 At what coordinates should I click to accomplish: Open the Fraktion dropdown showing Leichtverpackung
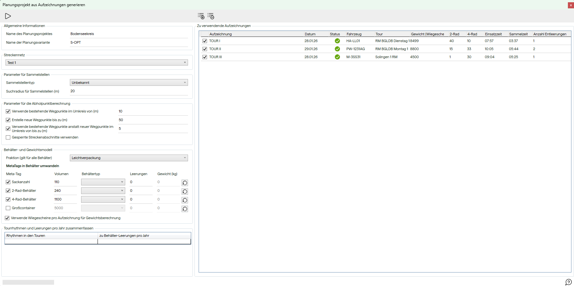(x=129, y=158)
